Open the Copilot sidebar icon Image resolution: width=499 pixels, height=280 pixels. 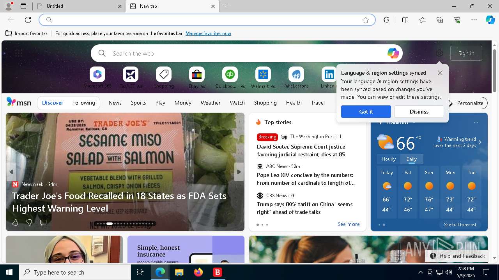click(490, 20)
